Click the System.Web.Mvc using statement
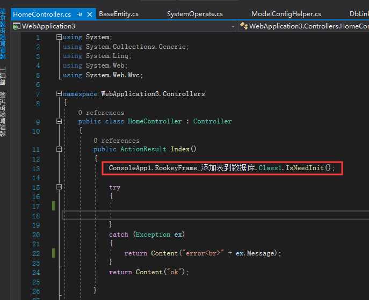369x300 pixels. tap(103, 75)
